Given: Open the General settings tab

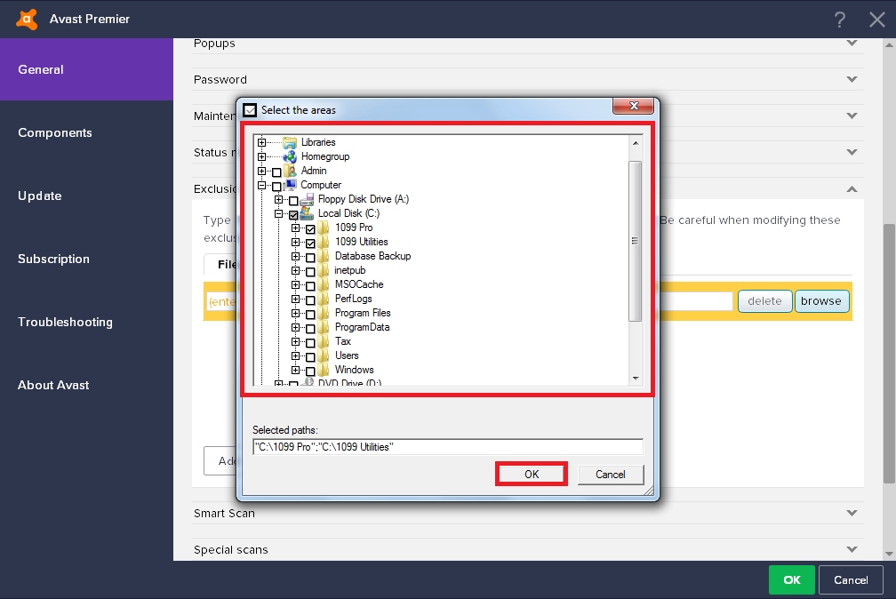Looking at the screenshot, I should (86, 69).
